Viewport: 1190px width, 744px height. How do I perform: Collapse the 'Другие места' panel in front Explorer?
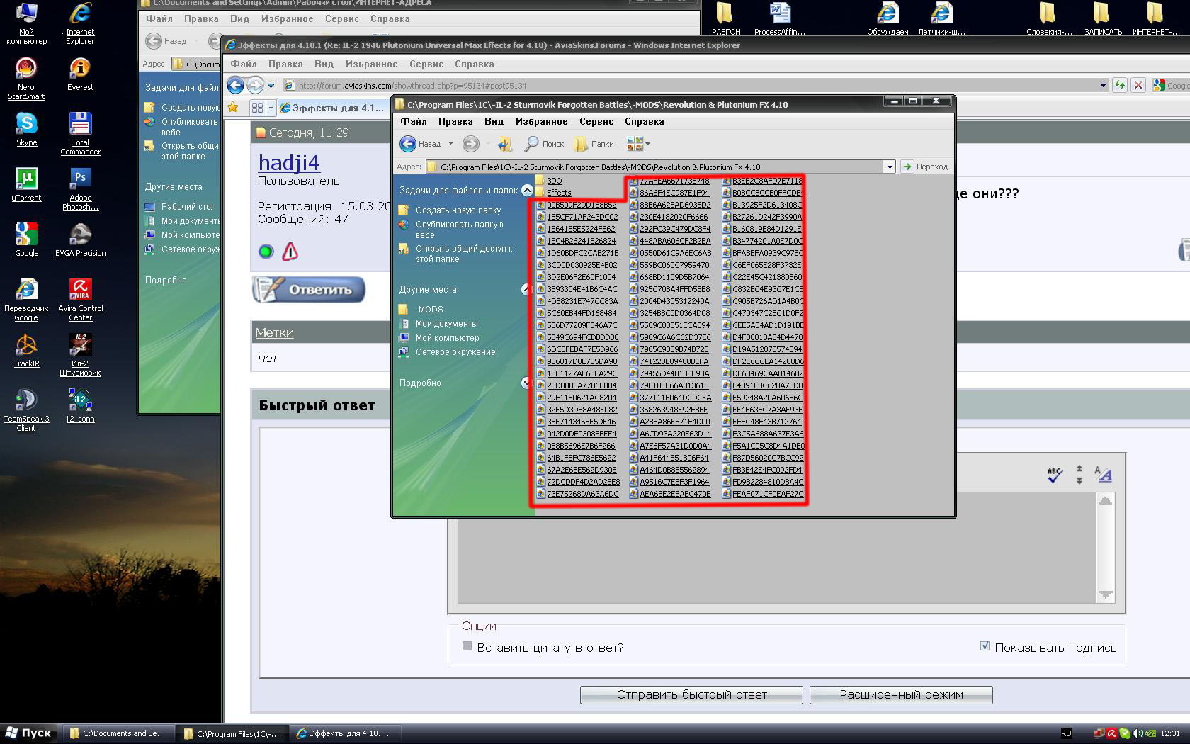(526, 289)
